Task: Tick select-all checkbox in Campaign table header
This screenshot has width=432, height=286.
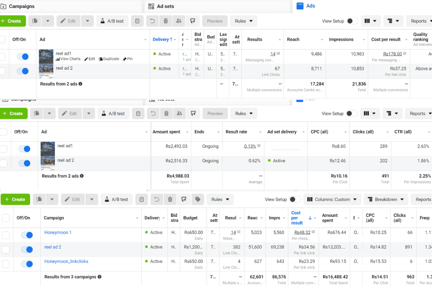Action: point(6,218)
